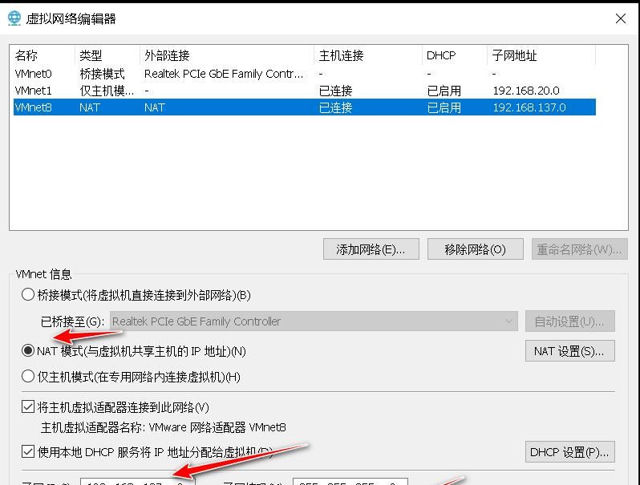Screen dimensions: 640x485
Task: Click the 重命名网络(W)... button
Action: [x=579, y=249]
